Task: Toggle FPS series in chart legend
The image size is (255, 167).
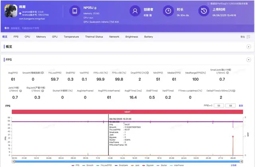Action: click(x=75, y=165)
